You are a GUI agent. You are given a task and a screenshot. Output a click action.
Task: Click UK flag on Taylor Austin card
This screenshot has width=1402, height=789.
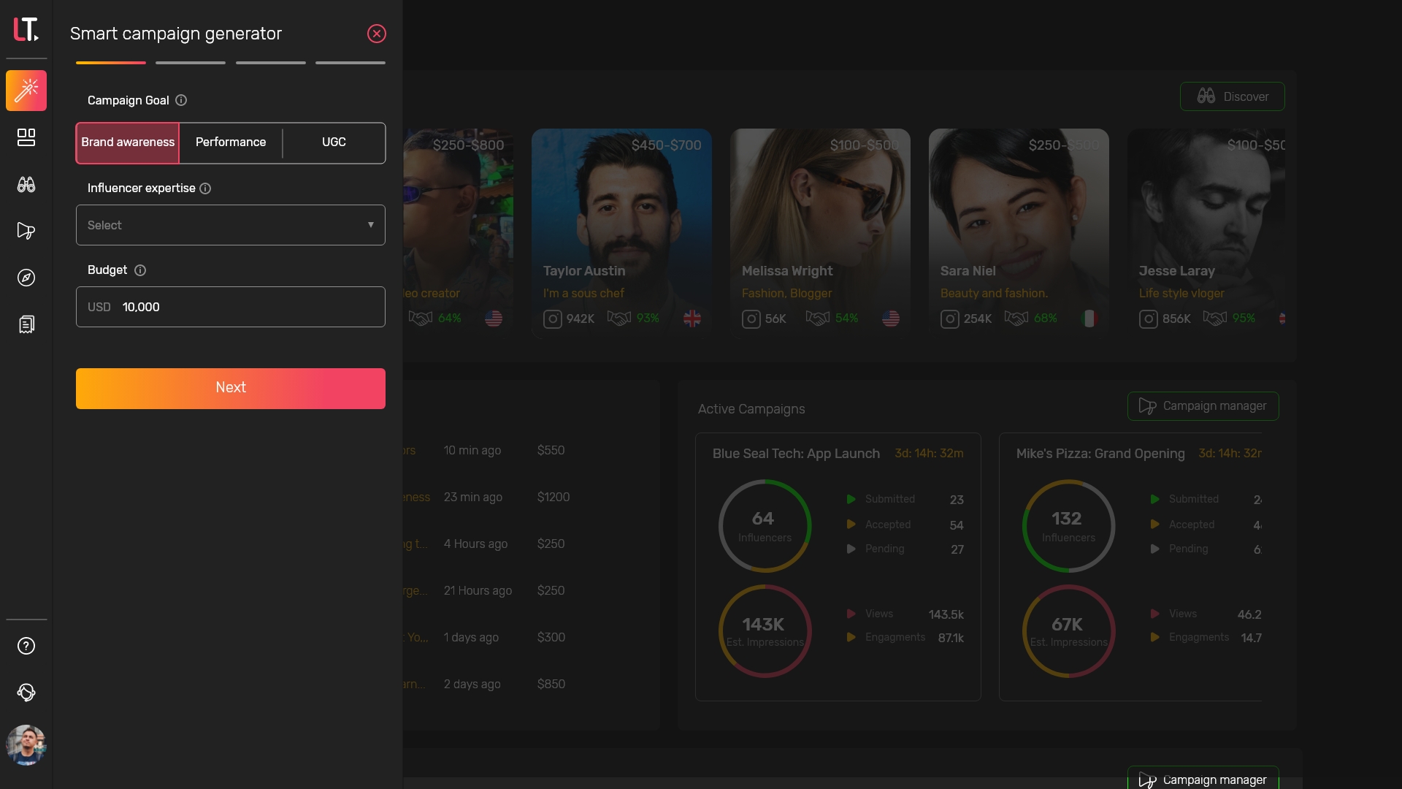(x=692, y=319)
